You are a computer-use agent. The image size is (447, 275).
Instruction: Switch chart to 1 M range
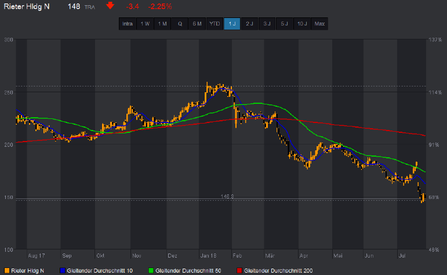162,24
